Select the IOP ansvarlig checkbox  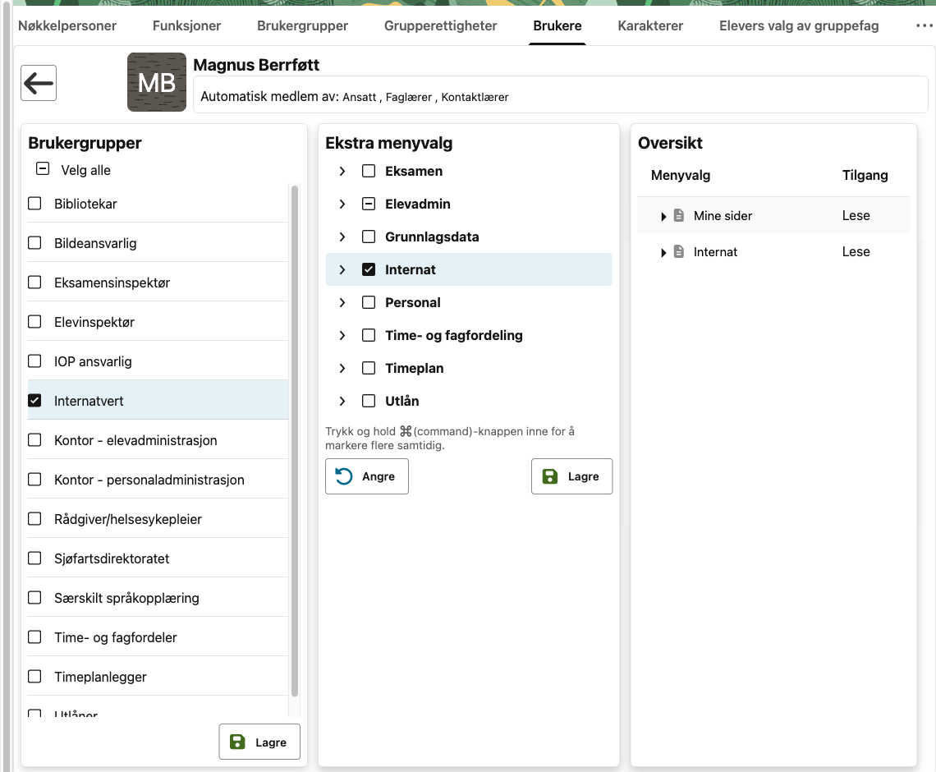tap(34, 361)
